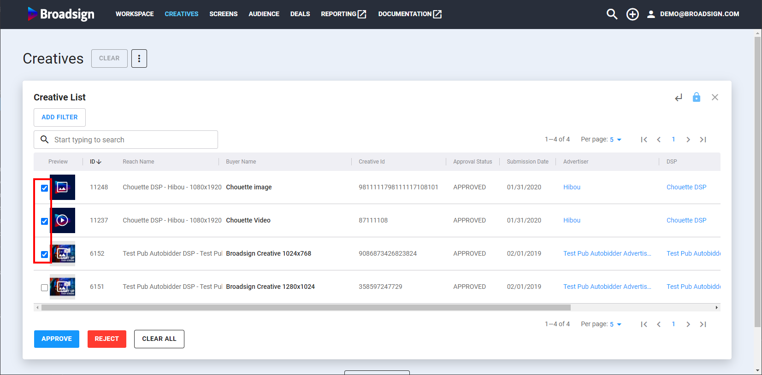The width and height of the screenshot is (762, 375).
Task: Click the blue lock icon in Creative List
Action: click(696, 97)
